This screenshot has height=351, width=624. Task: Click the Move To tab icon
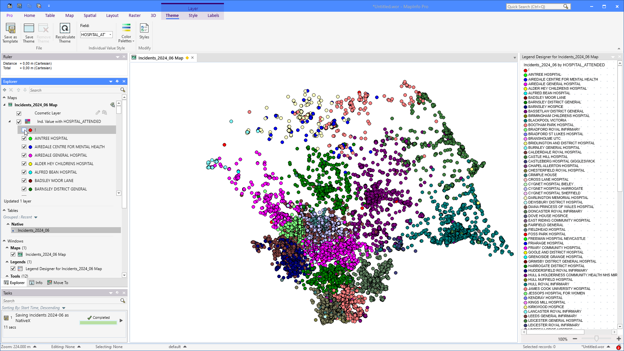pyautogui.click(x=50, y=283)
